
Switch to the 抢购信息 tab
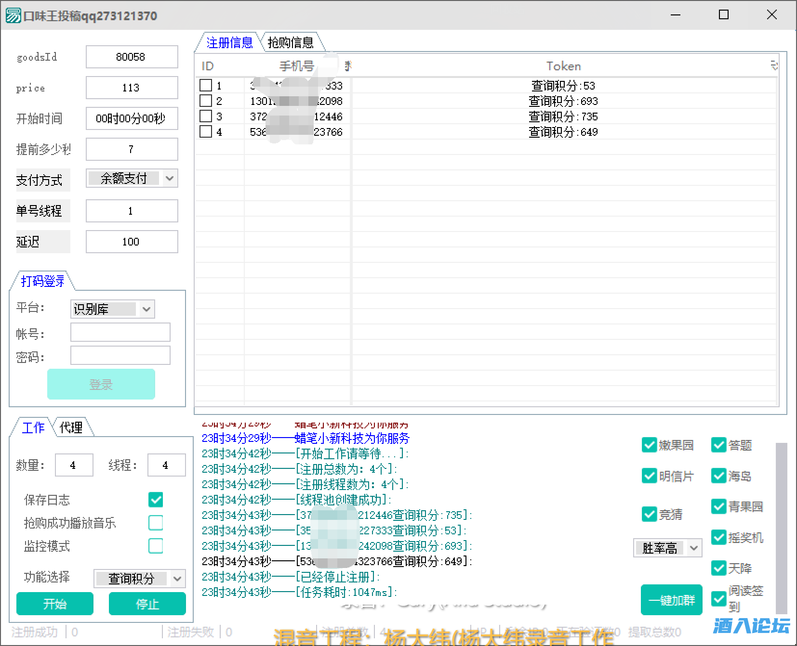click(291, 43)
